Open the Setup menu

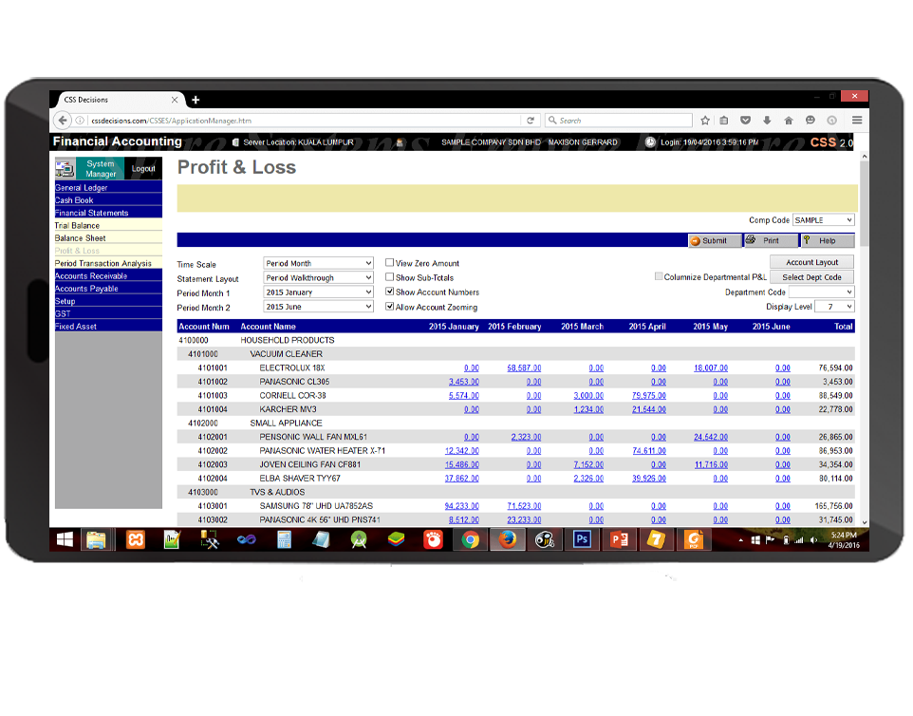click(x=108, y=301)
